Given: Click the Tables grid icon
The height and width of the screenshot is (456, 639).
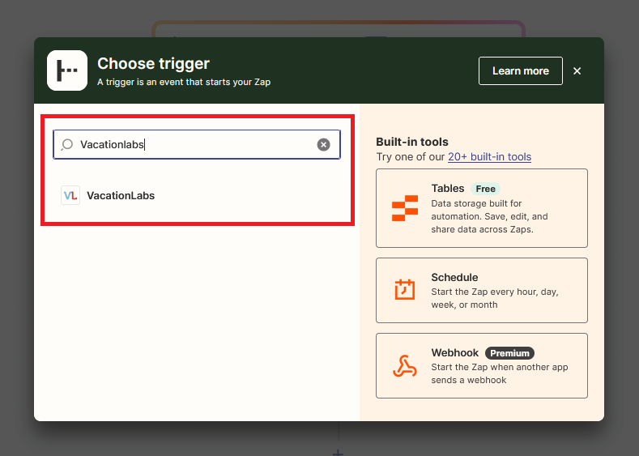Looking at the screenshot, I should tap(404, 208).
